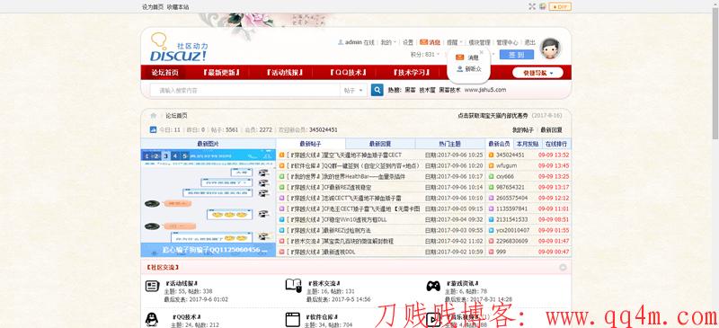
Task: Click the 我的帖子 link
Action: point(523,129)
